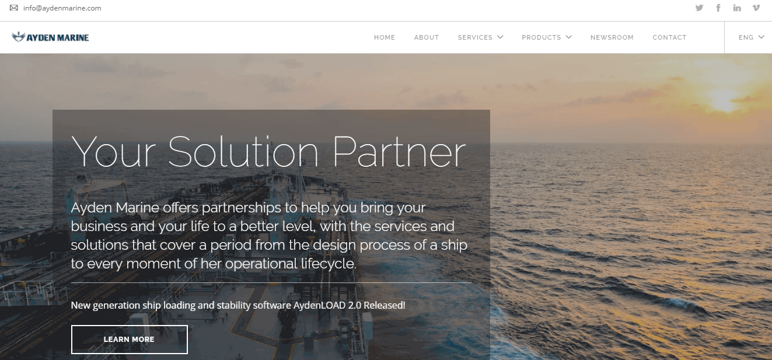Open the ENG language selector chevron
The image size is (772, 360).
(761, 37)
